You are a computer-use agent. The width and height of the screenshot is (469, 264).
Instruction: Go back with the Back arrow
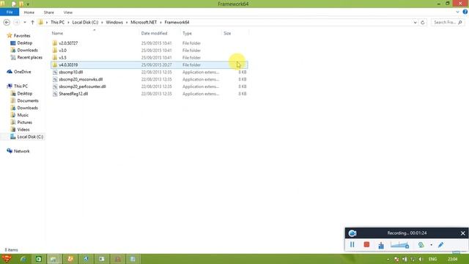pos(7,23)
